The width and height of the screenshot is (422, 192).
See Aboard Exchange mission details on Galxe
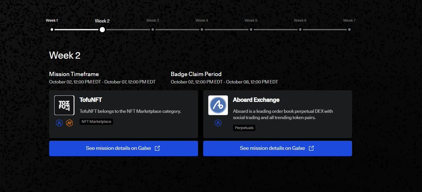pyautogui.click(x=277, y=148)
